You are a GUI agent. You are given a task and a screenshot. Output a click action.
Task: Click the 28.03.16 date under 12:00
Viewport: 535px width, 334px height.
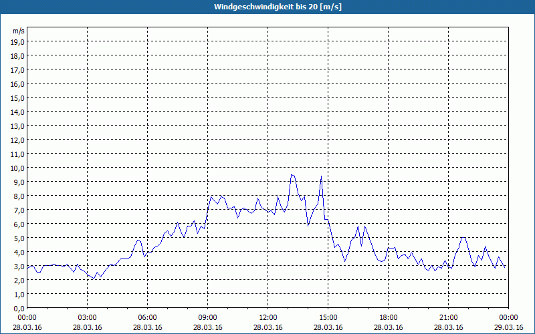(x=268, y=327)
